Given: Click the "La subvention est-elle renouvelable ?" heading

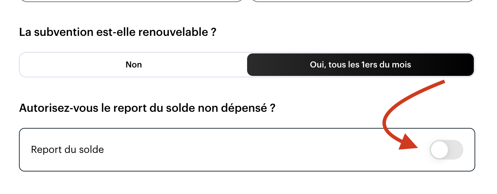Looking at the screenshot, I should point(118,32).
